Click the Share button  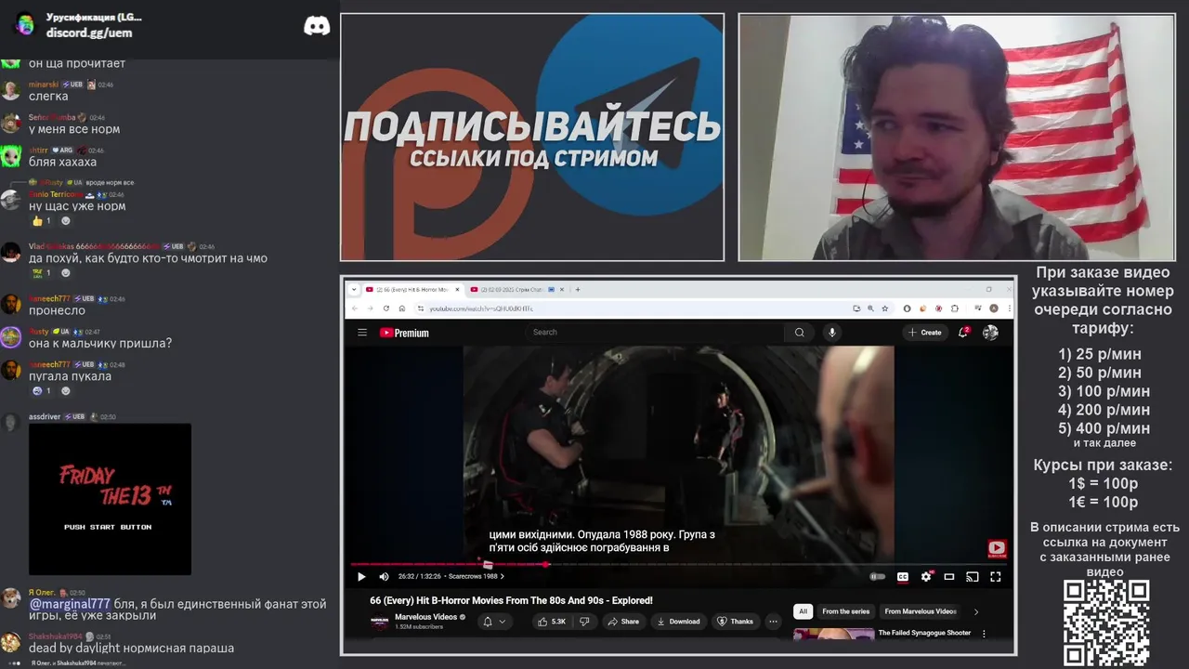click(623, 622)
